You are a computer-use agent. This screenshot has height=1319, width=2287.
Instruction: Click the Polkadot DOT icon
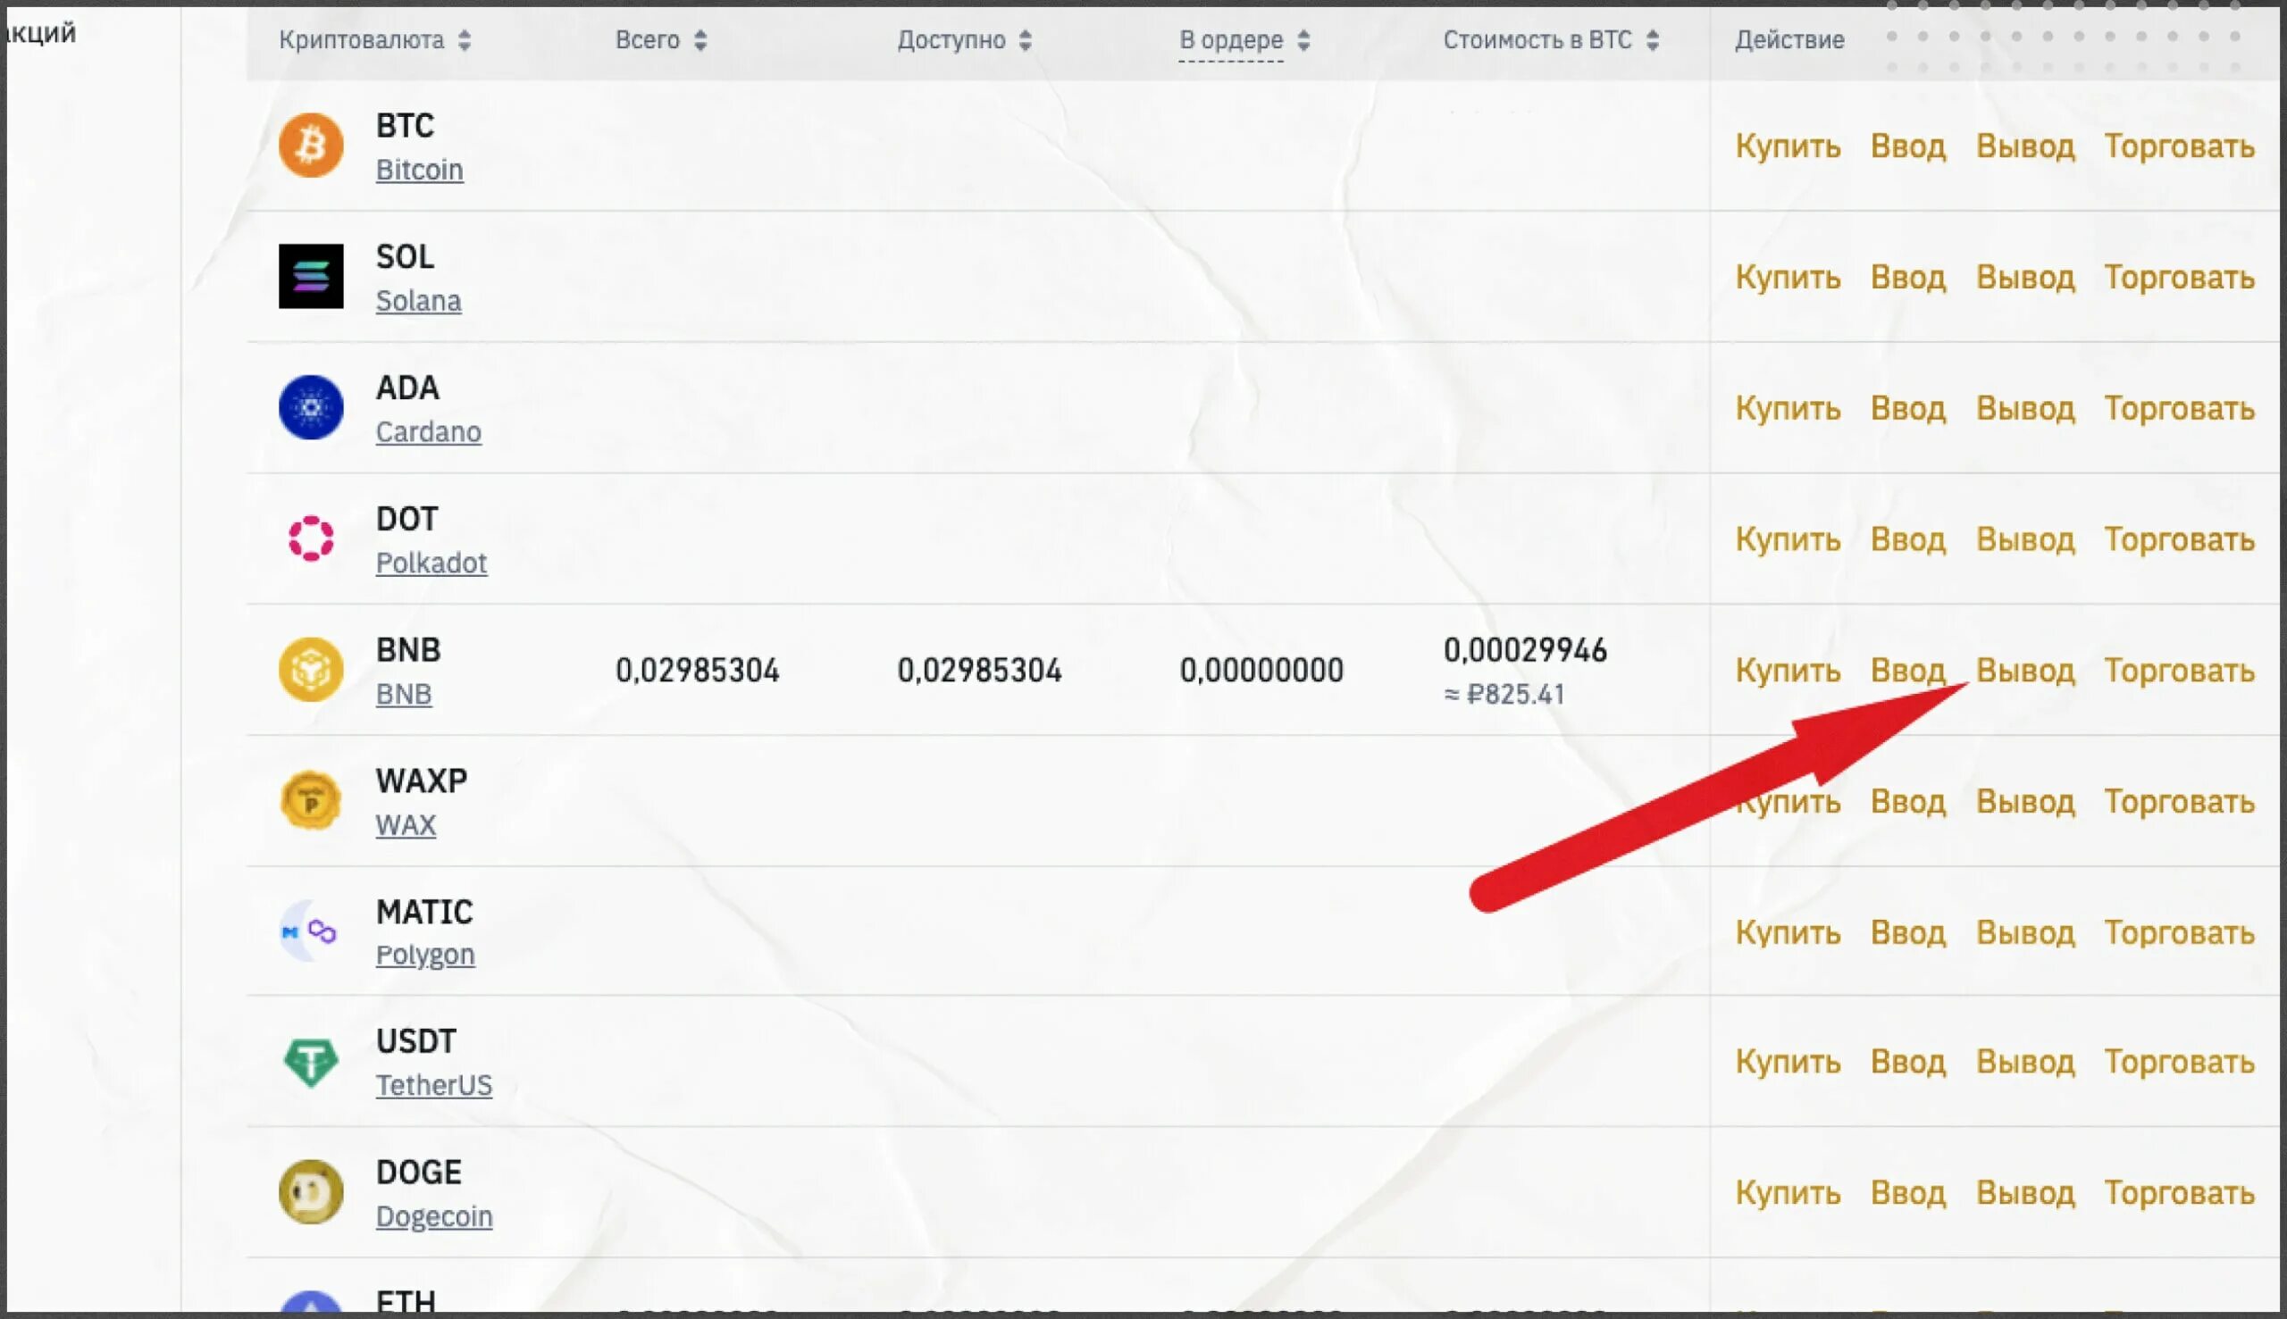[311, 539]
